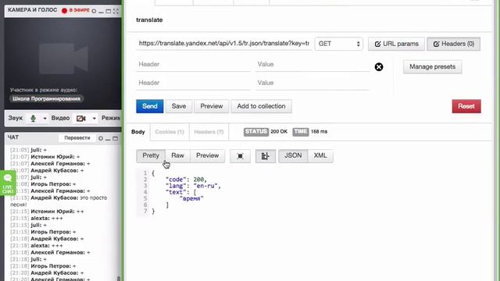The height and width of the screenshot is (281, 500).
Task: Click chat message "это просто песня!"
Action: (59, 201)
